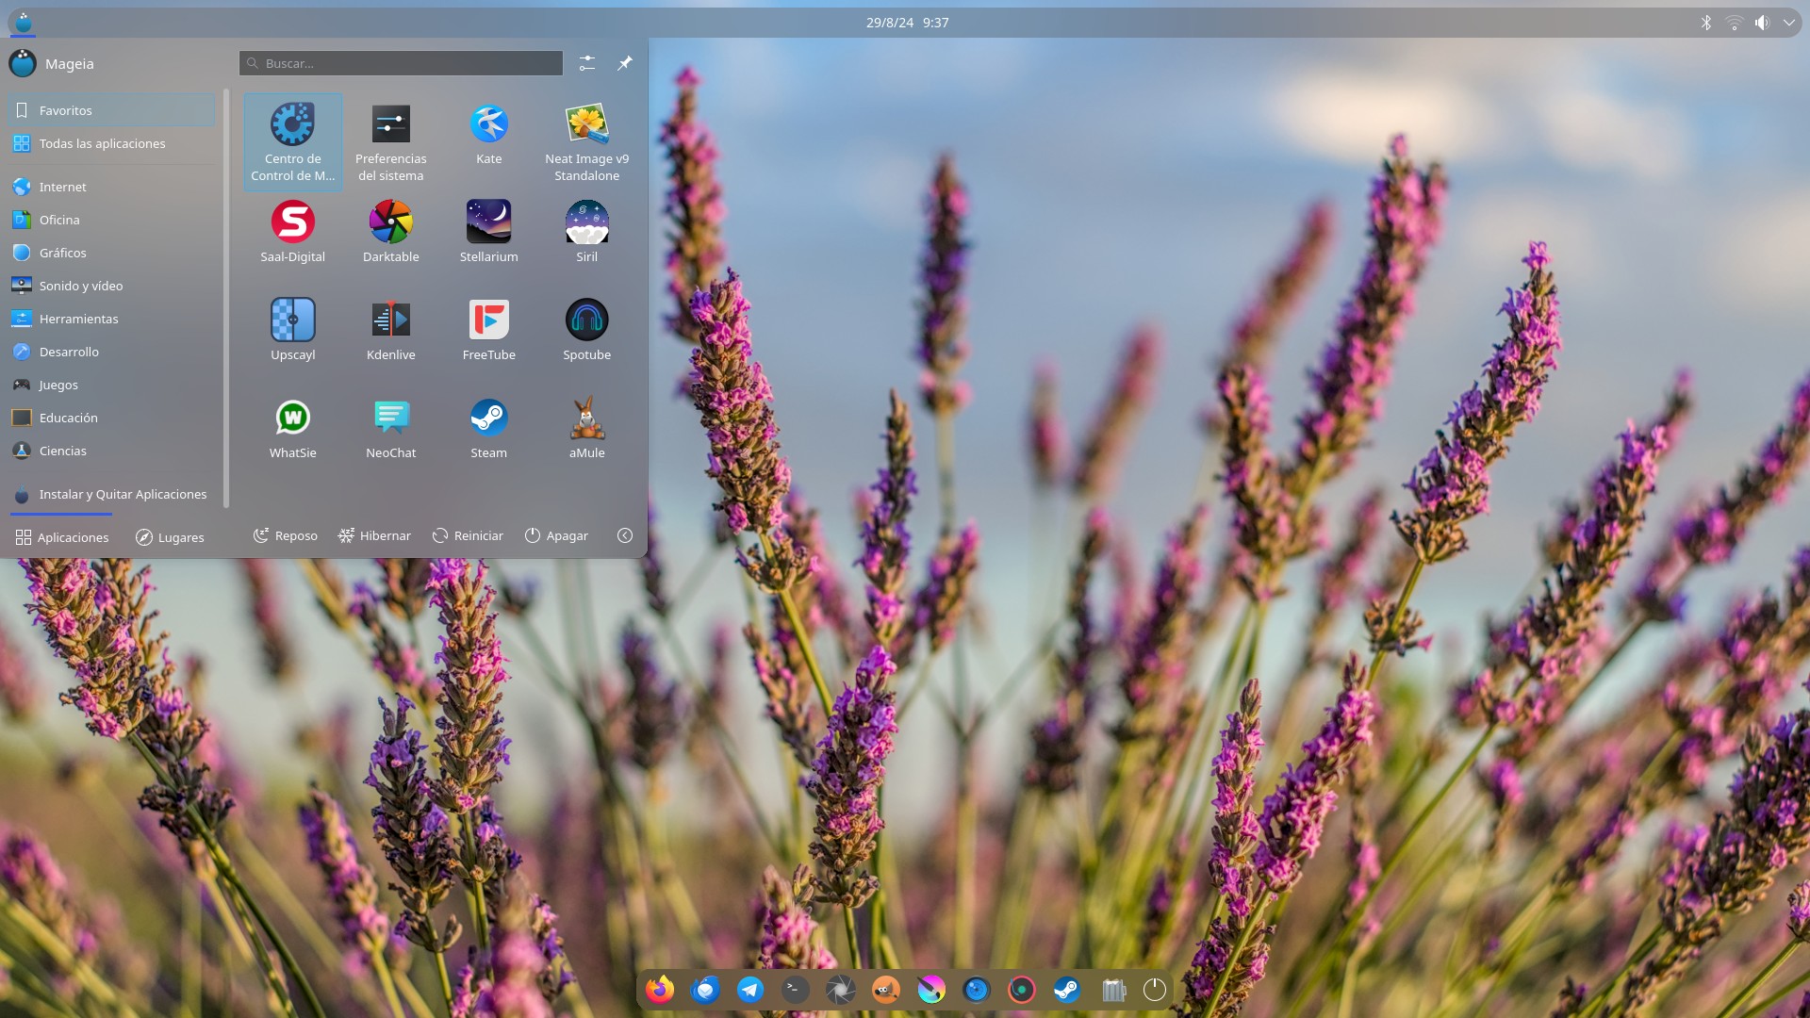Collapse the power options arrow
This screenshot has width=1810, height=1018.
click(x=625, y=535)
